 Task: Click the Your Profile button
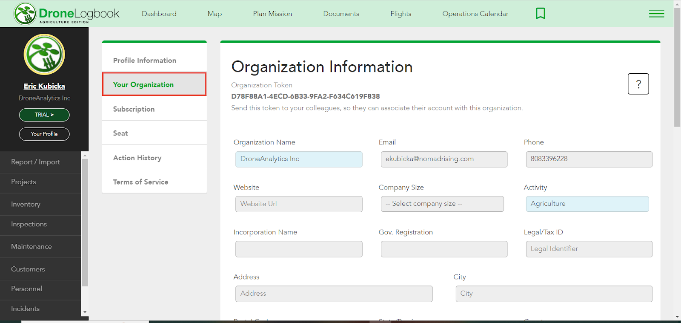(x=44, y=134)
